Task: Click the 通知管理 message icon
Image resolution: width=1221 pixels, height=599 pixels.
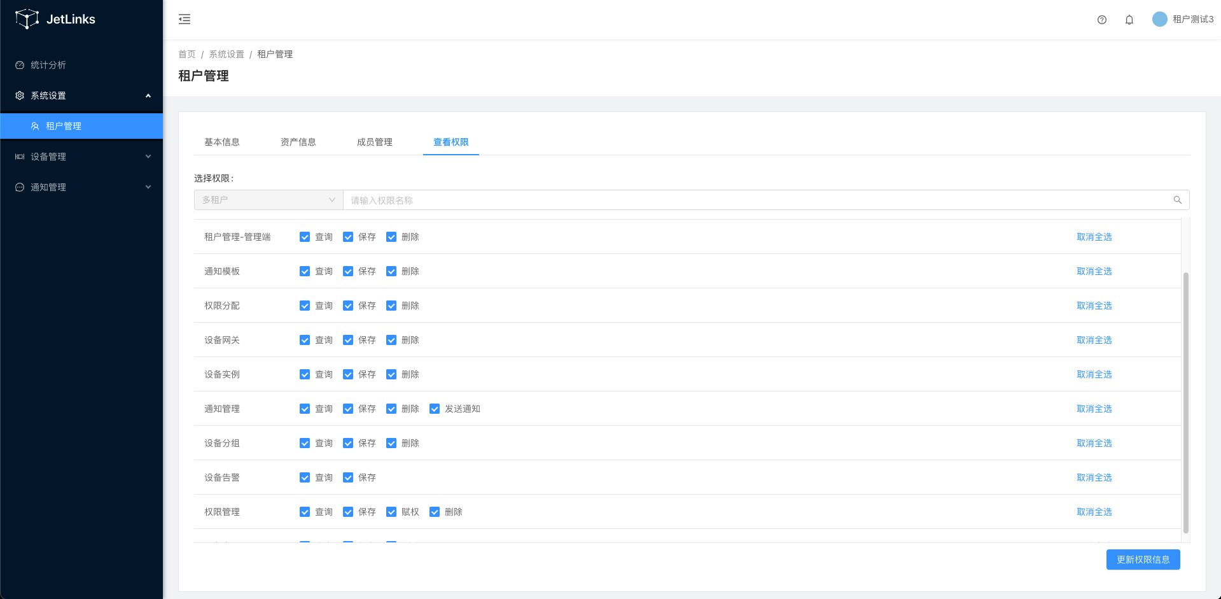Action: (x=20, y=187)
